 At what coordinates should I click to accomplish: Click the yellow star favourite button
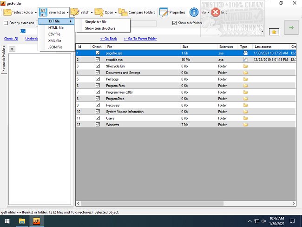point(274,32)
